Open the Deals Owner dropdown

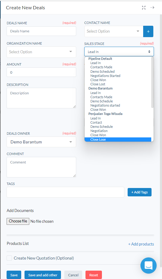pyautogui.click(x=41, y=142)
